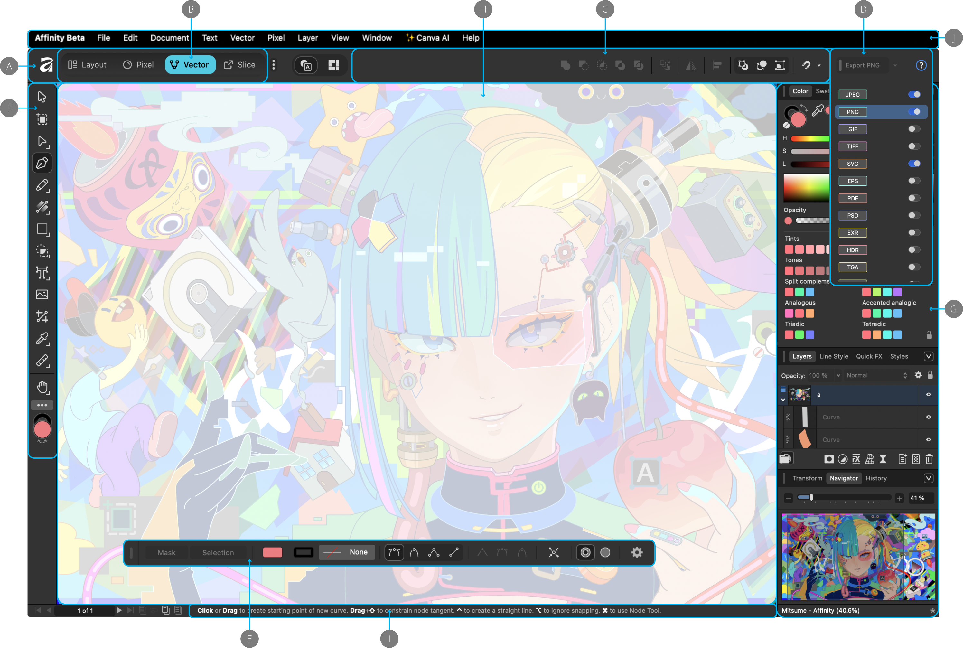Click the Selection button in context toolbar
The width and height of the screenshot is (963, 648).
(x=218, y=552)
